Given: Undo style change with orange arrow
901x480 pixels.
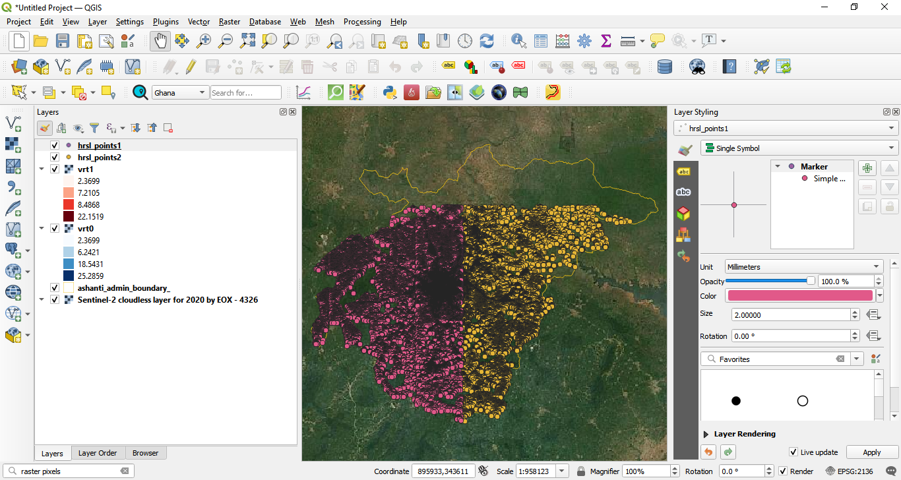Looking at the screenshot, I should 708,452.
